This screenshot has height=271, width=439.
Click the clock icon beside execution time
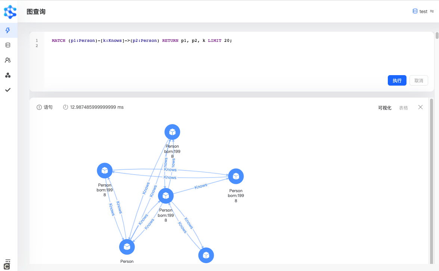pyautogui.click(x=65, y=107)
